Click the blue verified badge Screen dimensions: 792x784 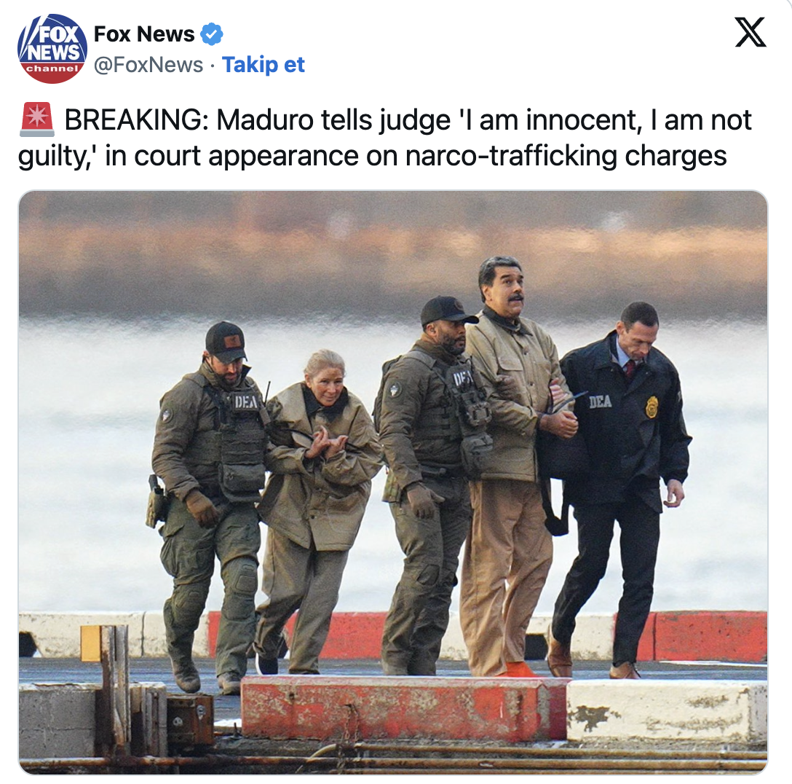pyautogui.click(x=212, y=34)
